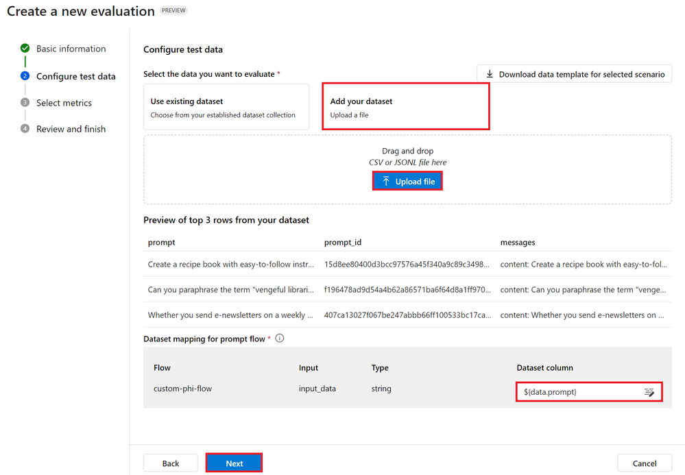This screenshot has height=475, width=685.
Task: Click the custom-phi-flow flow name
Action: click(182, 389)
